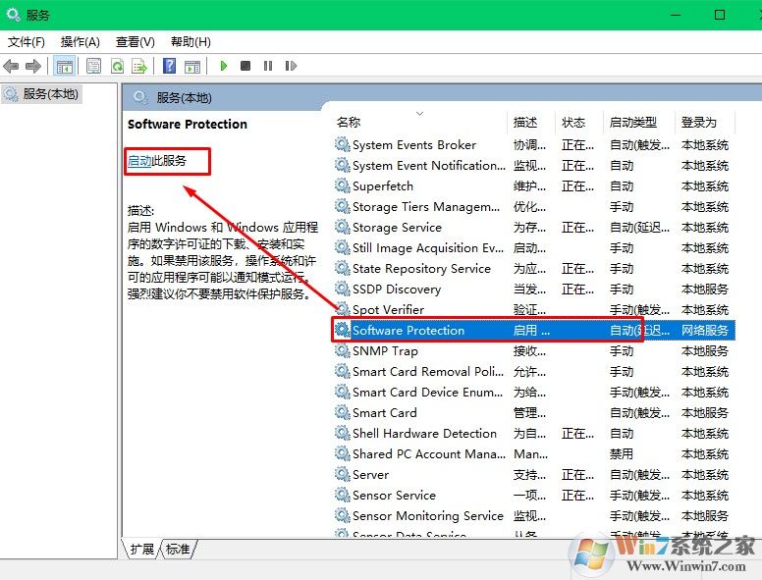This screenshot has height=580, width=762.
Task: Open help via the question mark icon
Action: coord(169,66)
